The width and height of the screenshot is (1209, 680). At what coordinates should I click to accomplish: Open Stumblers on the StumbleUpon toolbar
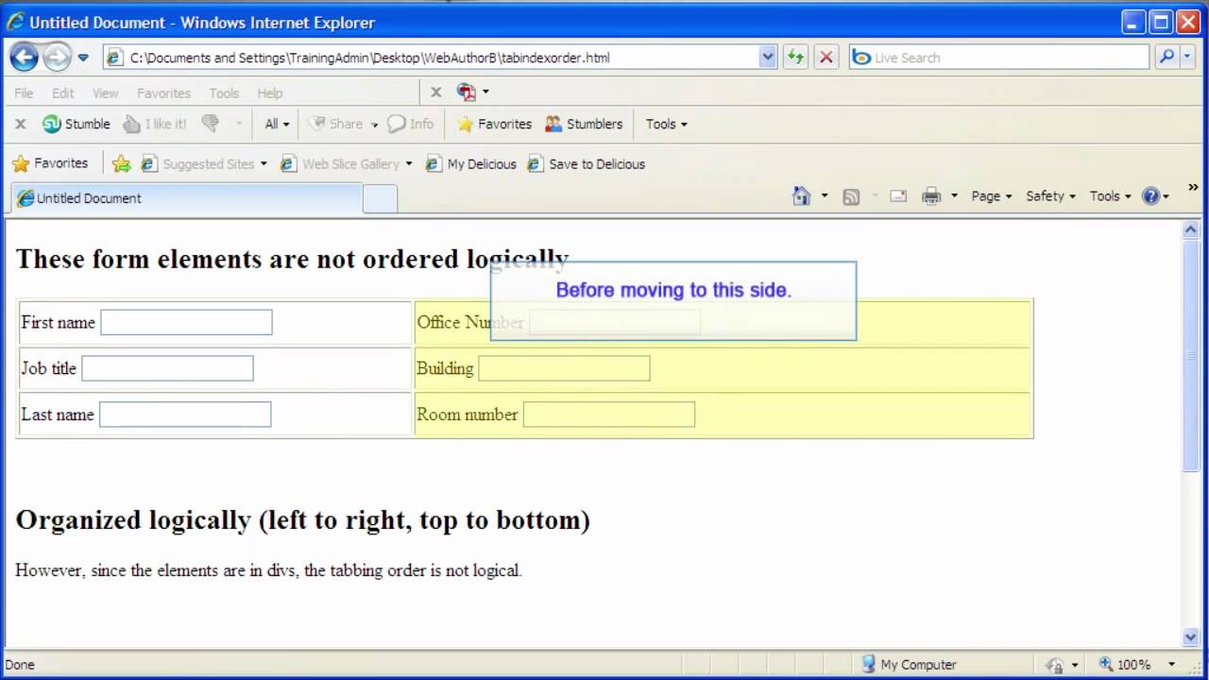tap(584, 124)
